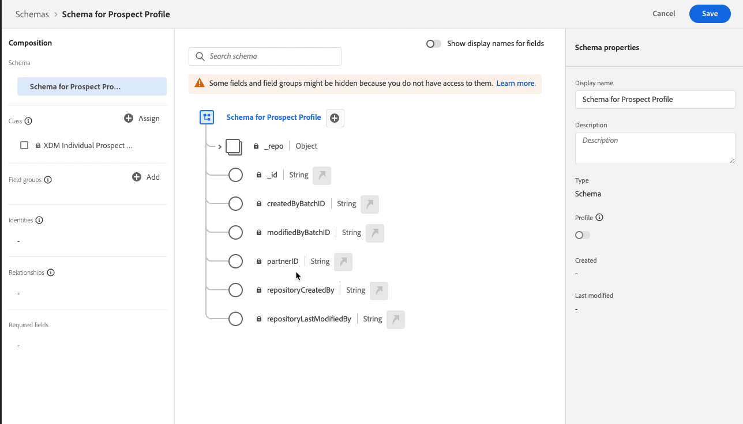Click the arrow icon beside partnerID String
This screenshot has width=743, height=424.
coord(343,262)
